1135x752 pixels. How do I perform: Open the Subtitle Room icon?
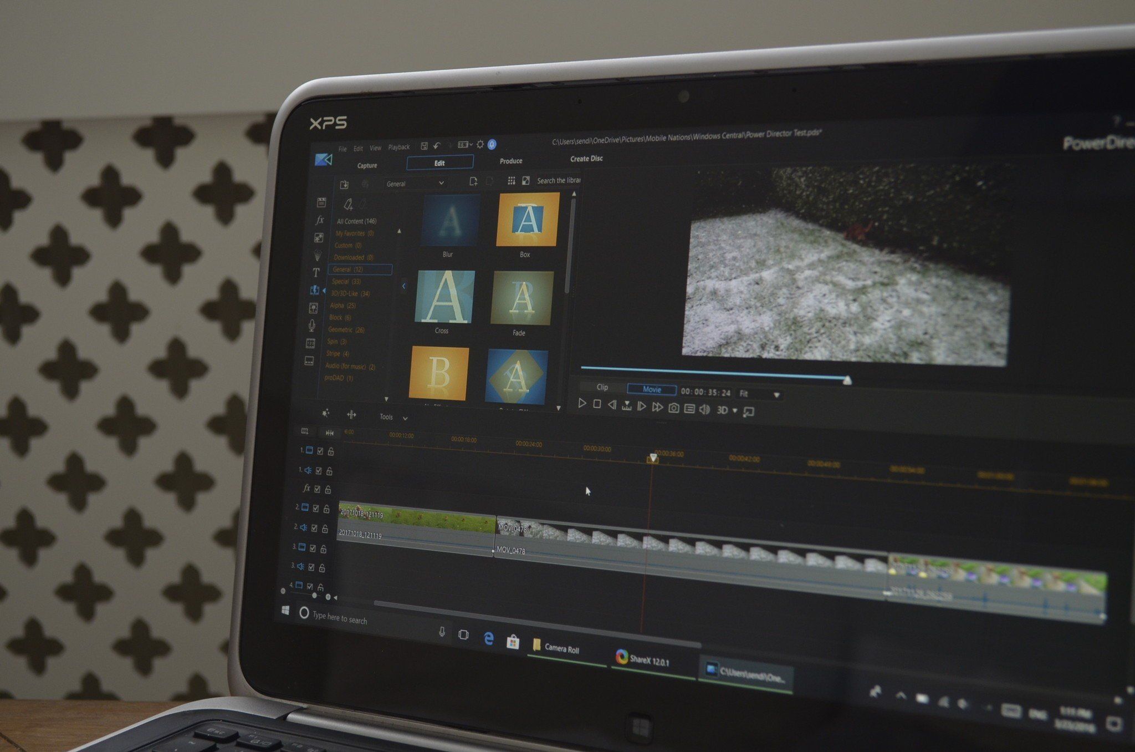click(309, 361)
